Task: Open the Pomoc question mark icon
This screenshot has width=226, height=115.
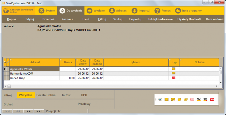Action: point(157,11)
